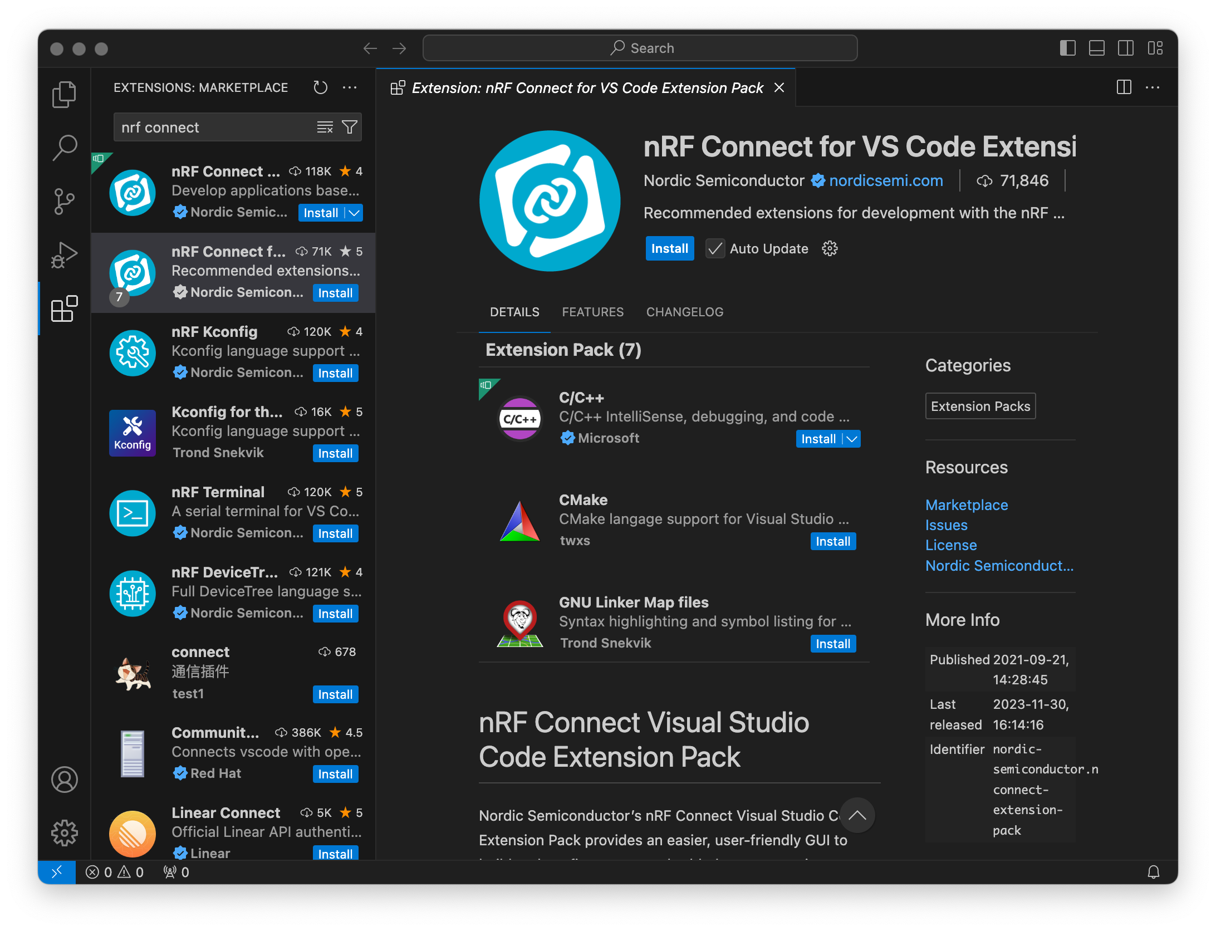This screenshot has width=1216, height=931.
Task: Open the Marketplace resource link
Action: [x=967, y=505]
